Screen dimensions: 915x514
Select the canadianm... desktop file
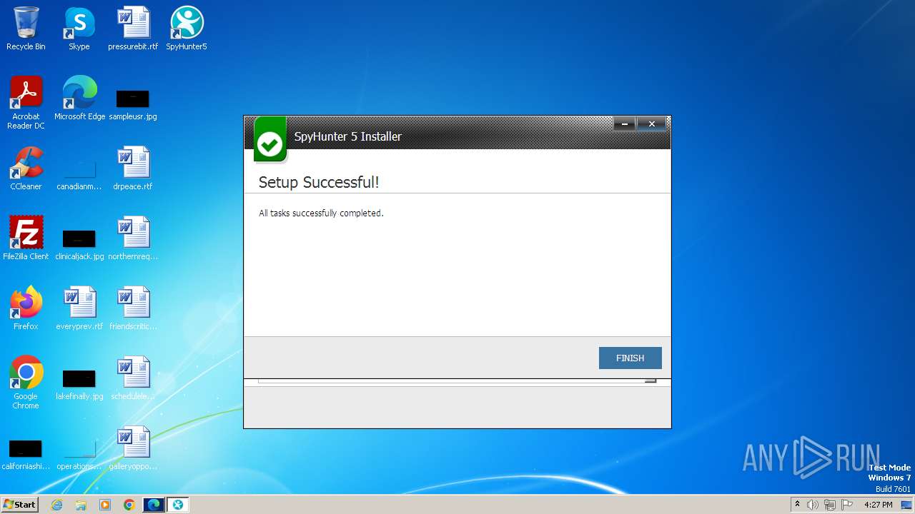point(79,175)
